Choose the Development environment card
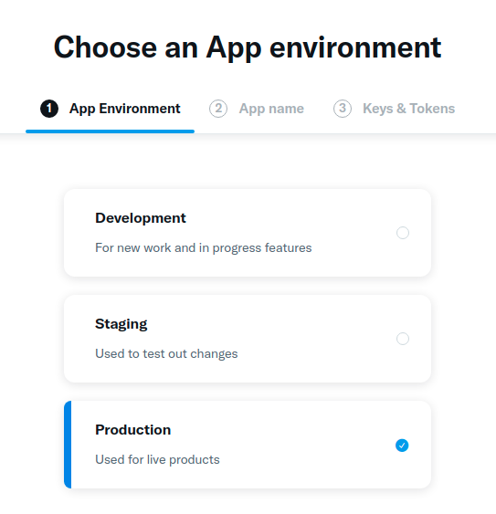The width and height of the screenshot is (496, 514). coord(248,233)
